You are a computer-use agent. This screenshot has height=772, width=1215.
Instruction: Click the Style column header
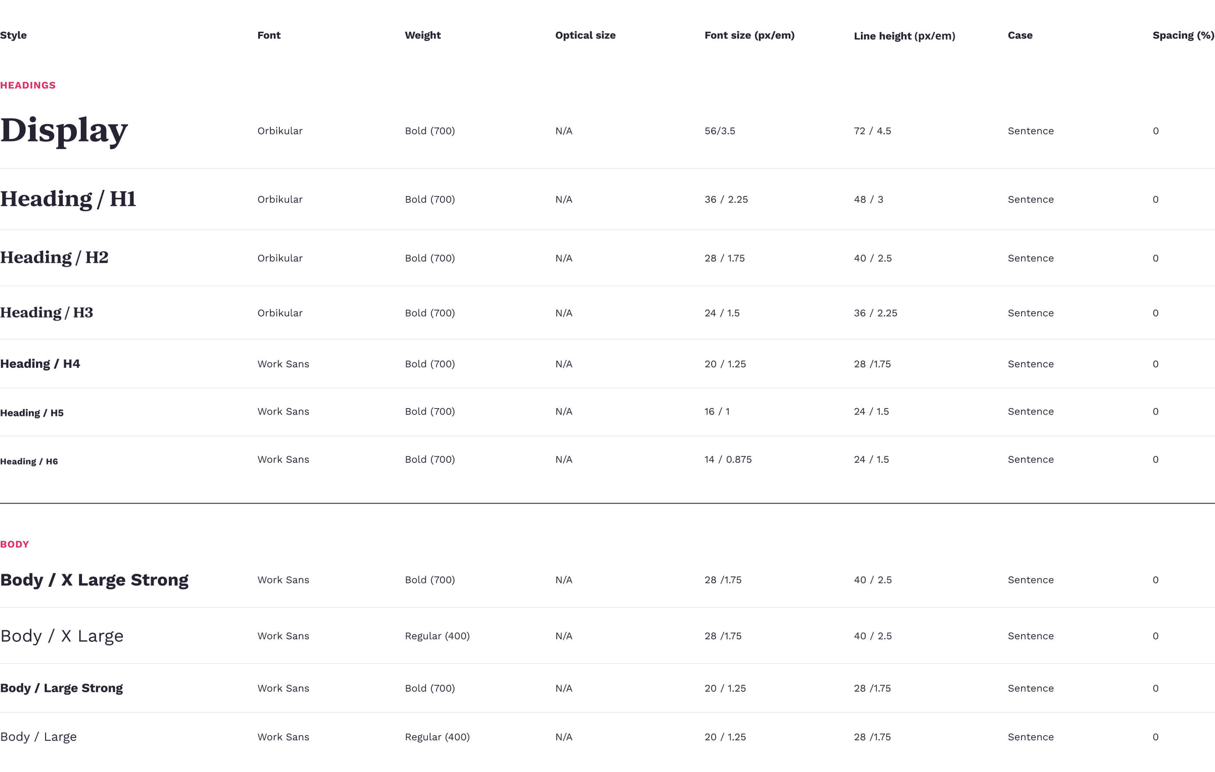[13, 35]
